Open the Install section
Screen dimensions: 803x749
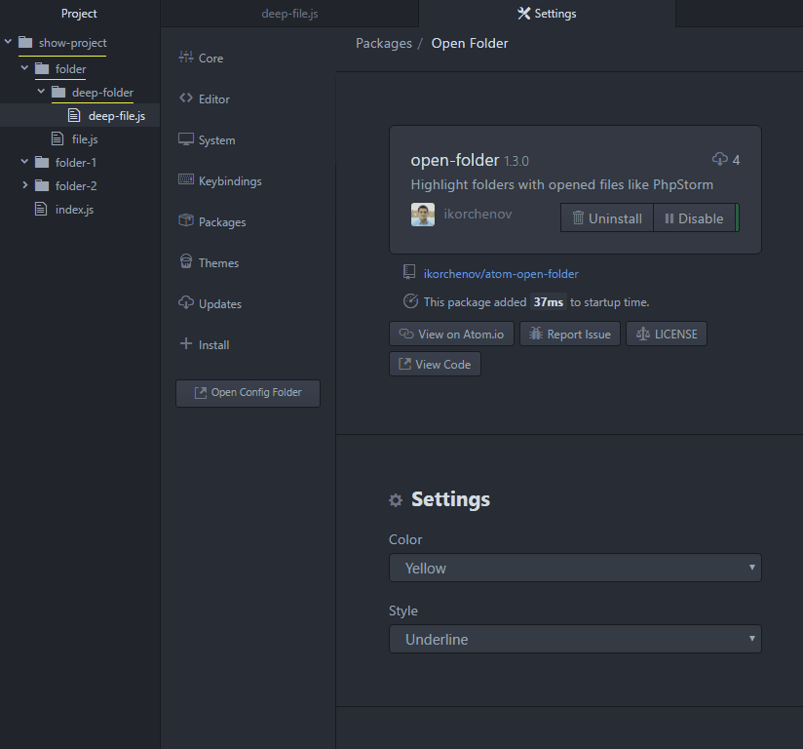click(x=213, y=345)
